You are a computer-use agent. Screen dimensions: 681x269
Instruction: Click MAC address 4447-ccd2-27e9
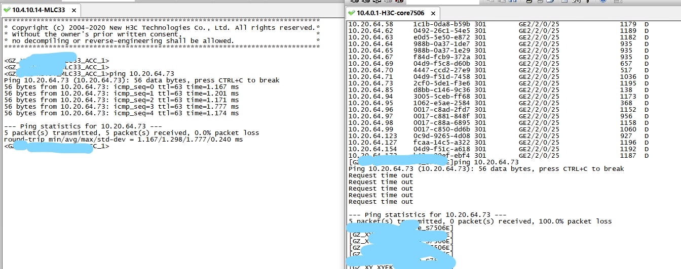click(442, 70)
